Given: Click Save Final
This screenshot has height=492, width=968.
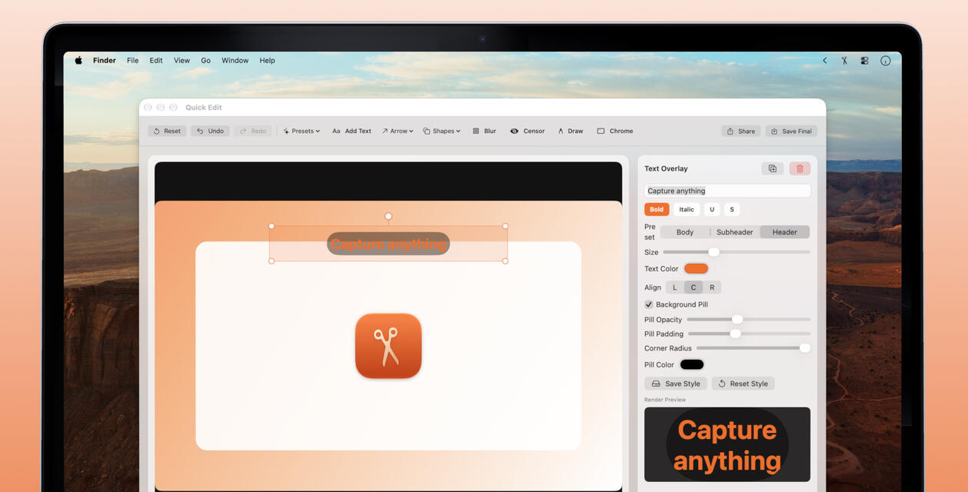Looking at the screenshot, I should tap(791, 131).
